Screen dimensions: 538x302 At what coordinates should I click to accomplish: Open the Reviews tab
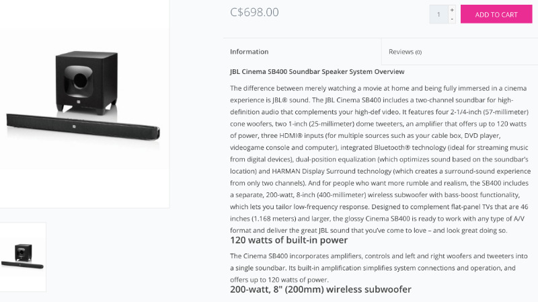405,52
